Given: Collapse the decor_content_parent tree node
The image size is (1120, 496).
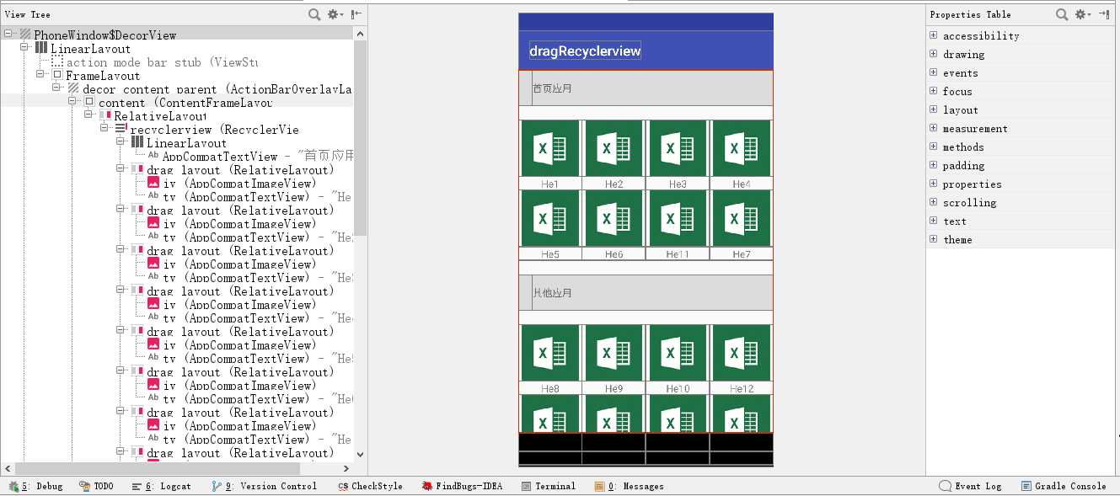Looking at the screenshot, I should click(x=56, y=88).
